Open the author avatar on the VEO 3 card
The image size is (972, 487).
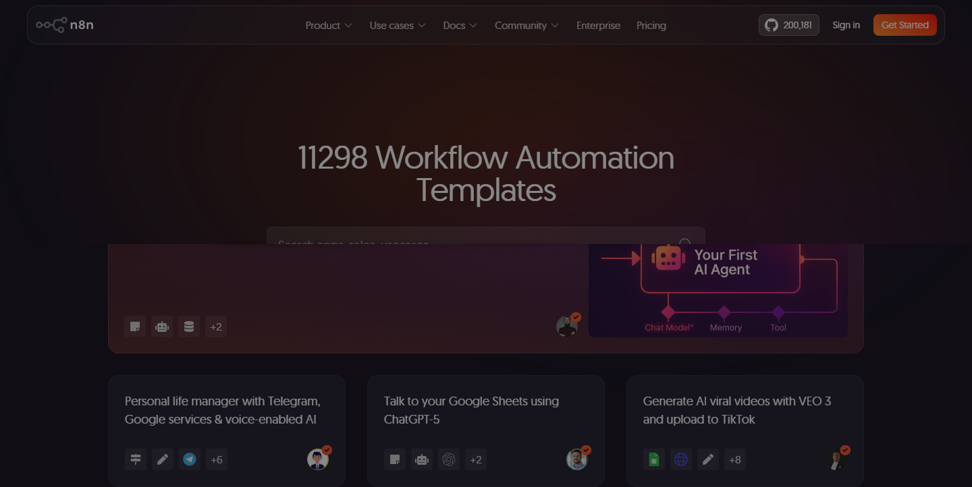point(836,459)
